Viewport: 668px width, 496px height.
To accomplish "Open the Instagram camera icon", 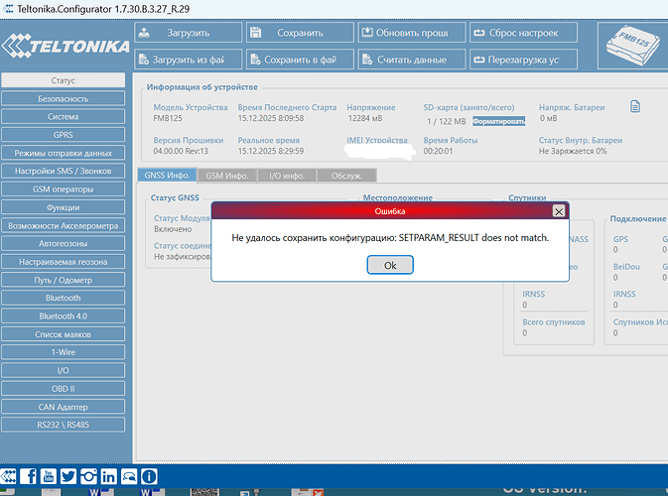I will pos(88,477).
